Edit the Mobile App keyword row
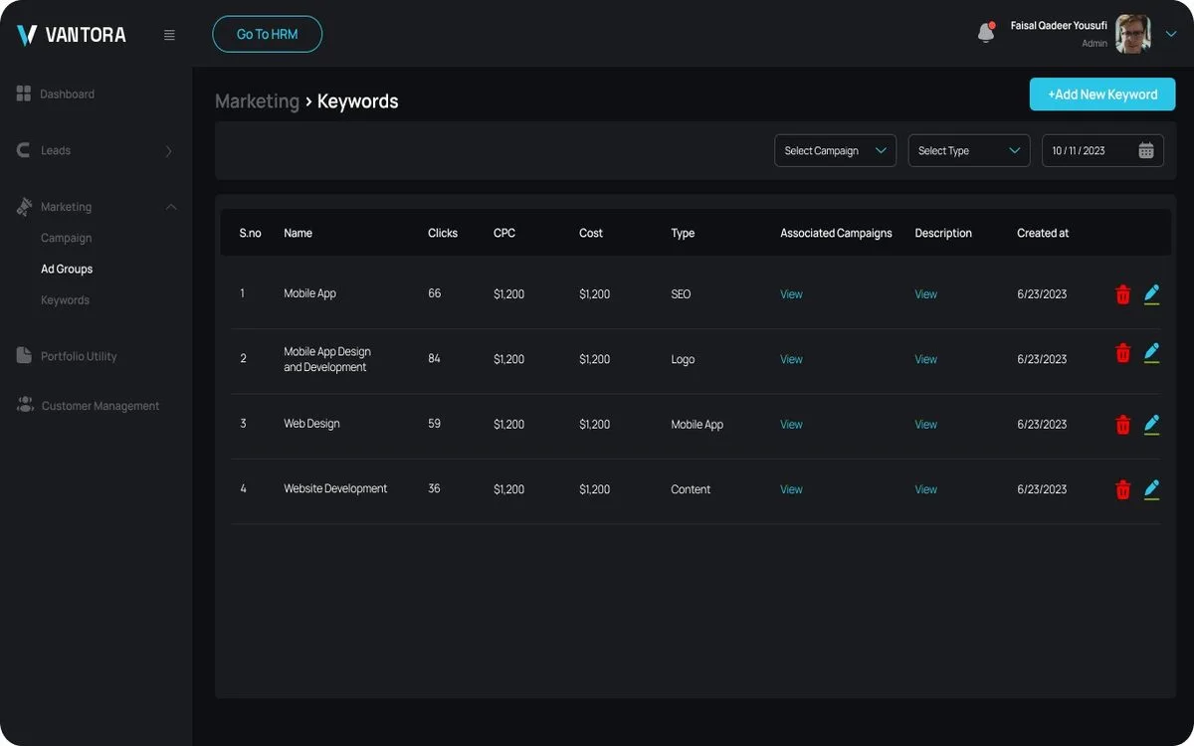This screenshot has width=1194, height=746. pos(1152,293)
